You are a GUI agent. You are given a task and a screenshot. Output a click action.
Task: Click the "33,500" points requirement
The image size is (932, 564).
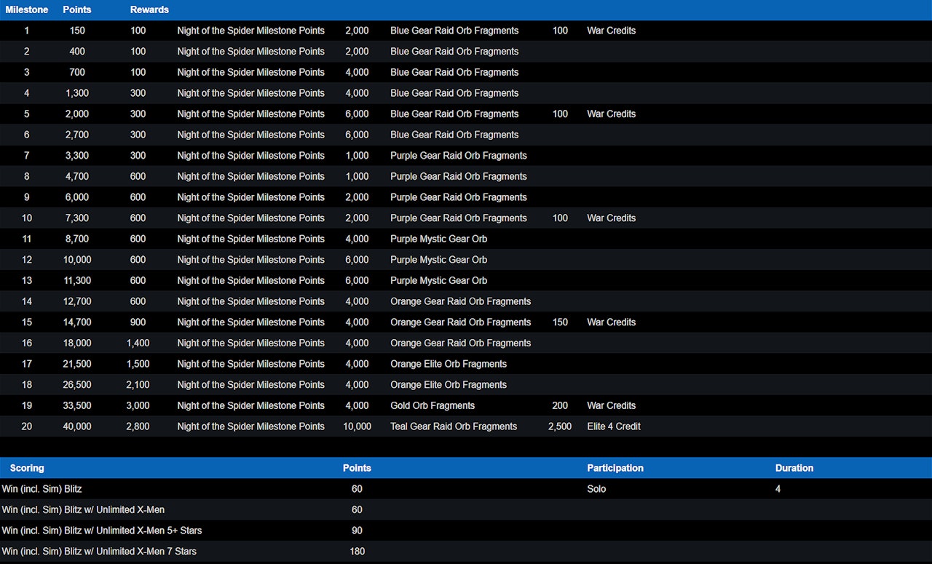[x=77, y=405]
